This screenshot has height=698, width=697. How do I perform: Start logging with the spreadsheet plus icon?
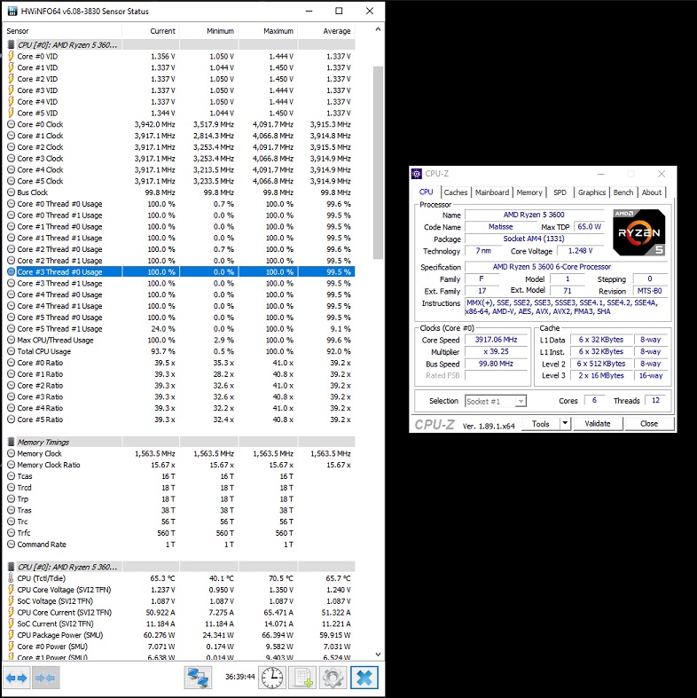pyautogui.click(x=302, y=678)
